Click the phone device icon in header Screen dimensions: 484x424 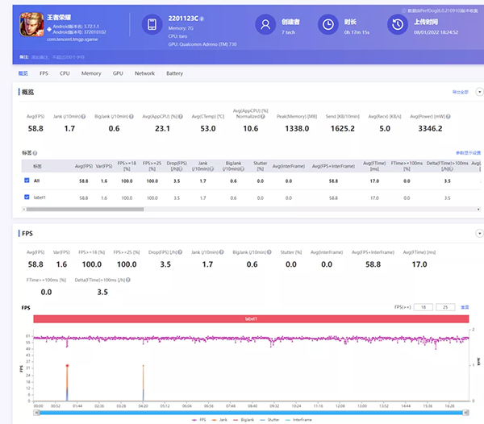154,24
